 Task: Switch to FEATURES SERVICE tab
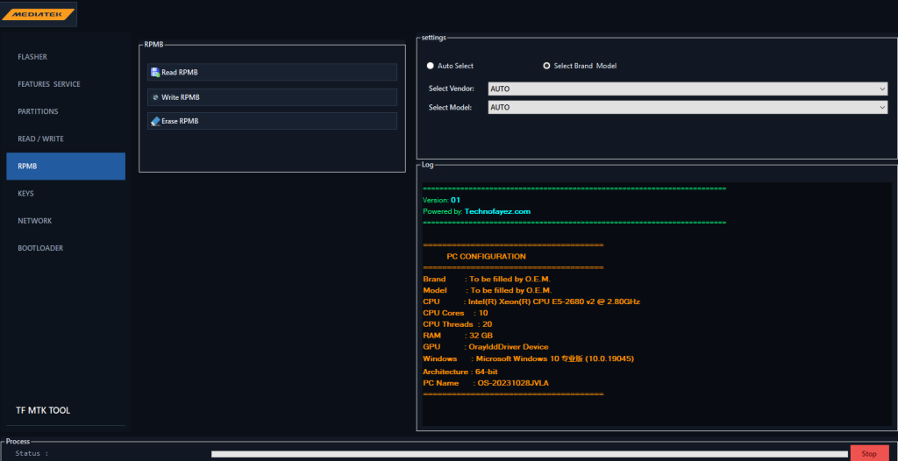66,84
